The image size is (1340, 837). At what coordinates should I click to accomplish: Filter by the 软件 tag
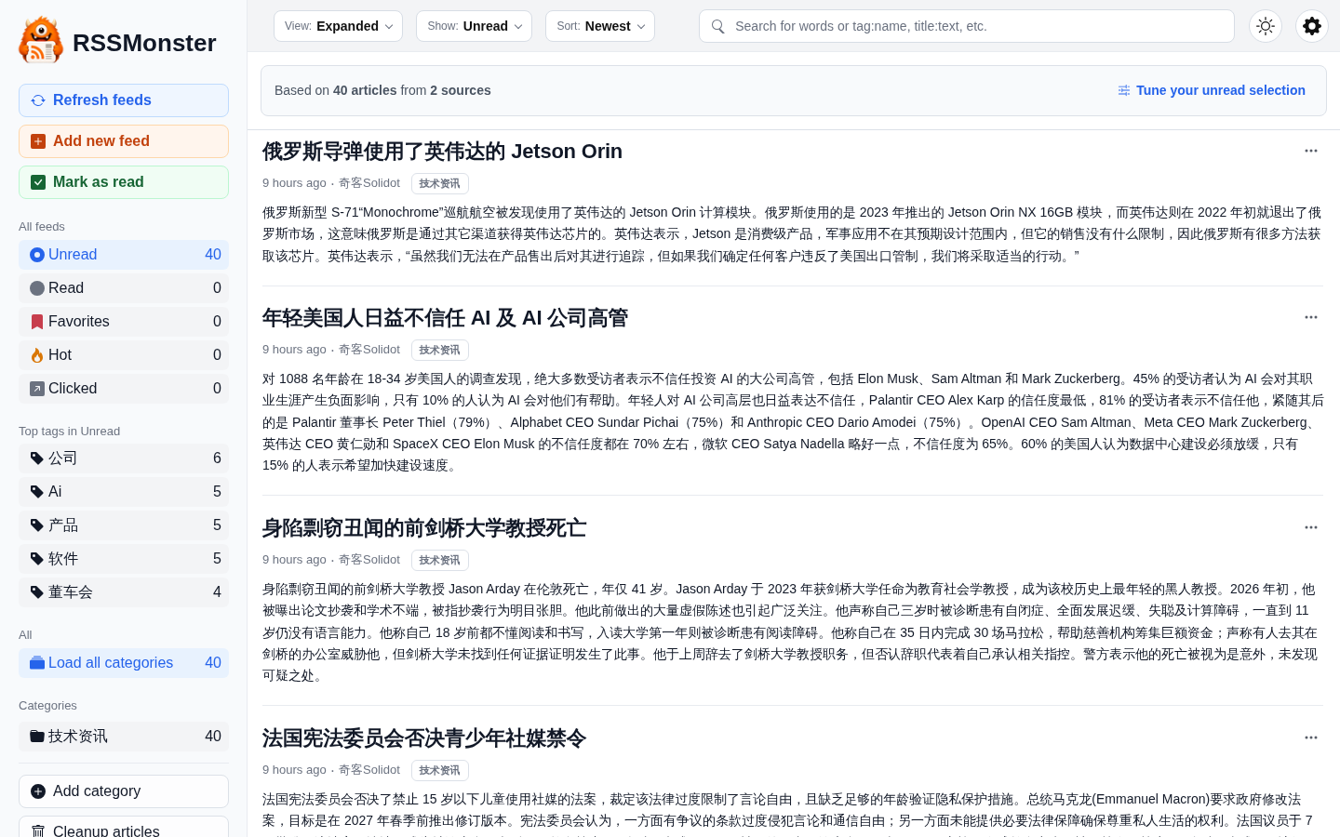point(124,559)
